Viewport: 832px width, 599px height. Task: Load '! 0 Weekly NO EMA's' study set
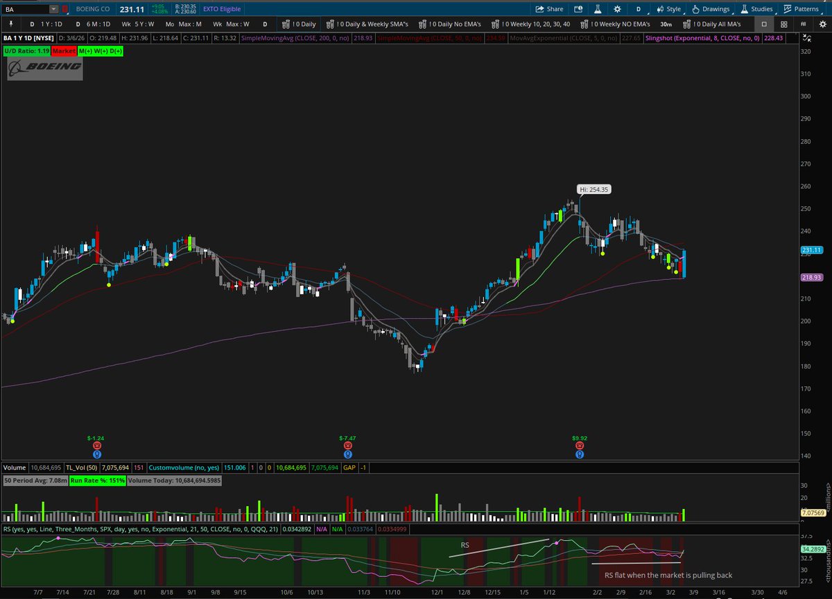616,24
